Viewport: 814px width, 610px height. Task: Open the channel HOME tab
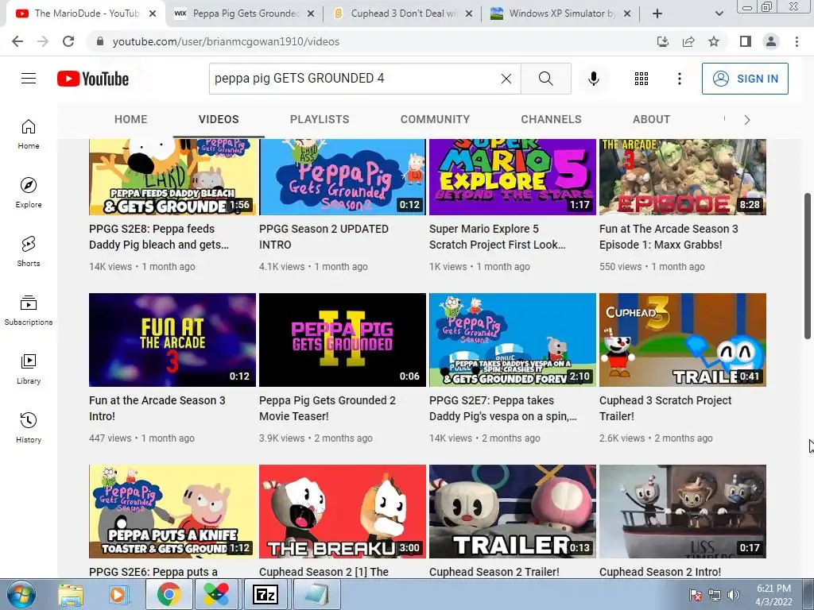click(x=131, y=119)
